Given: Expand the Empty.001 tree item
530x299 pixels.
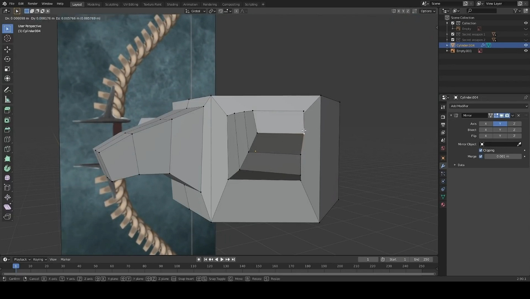Looking at the screenshot, I should click(447, 51).
